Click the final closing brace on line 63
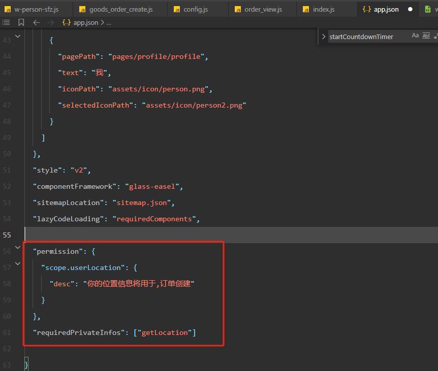This screenshot has height=371, width=438. 26,365
